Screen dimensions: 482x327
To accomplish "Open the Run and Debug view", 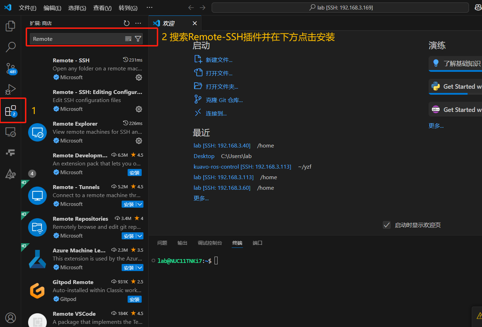I will (x=11, y=89).
